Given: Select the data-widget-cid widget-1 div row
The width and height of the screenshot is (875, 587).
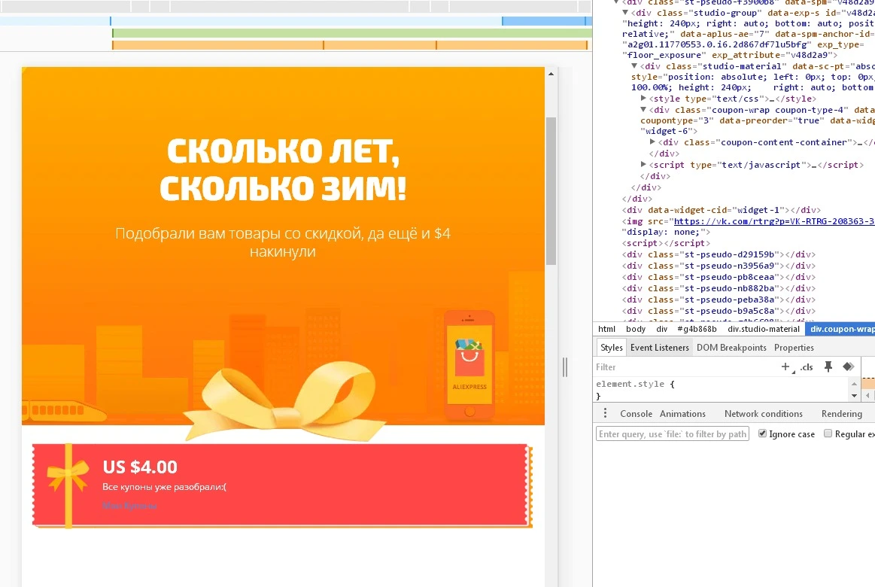Looking at the screenshot, I should [721, 210].
